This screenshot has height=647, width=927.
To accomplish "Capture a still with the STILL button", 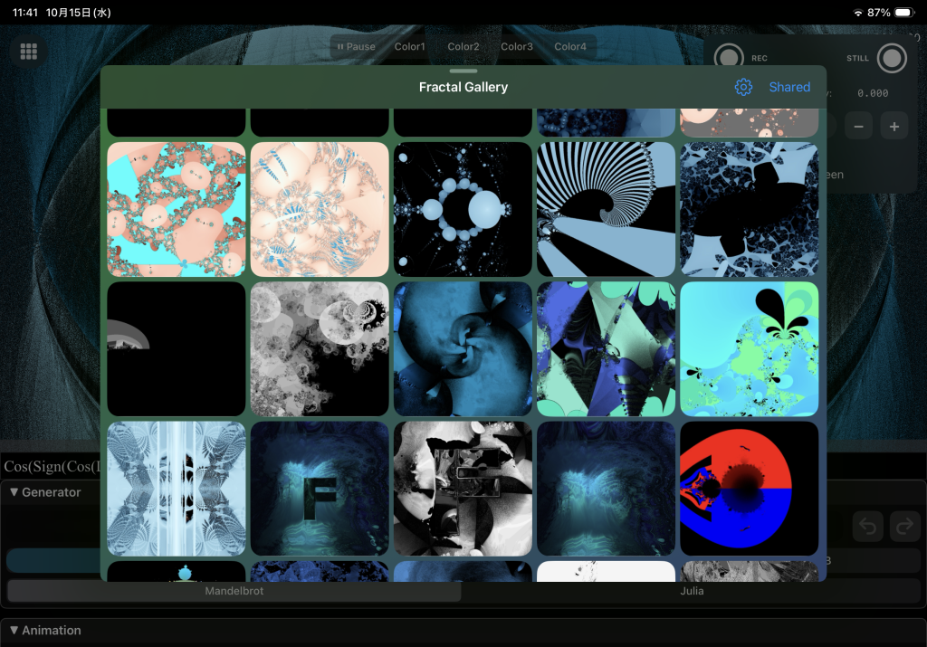I will pos(892,58).
